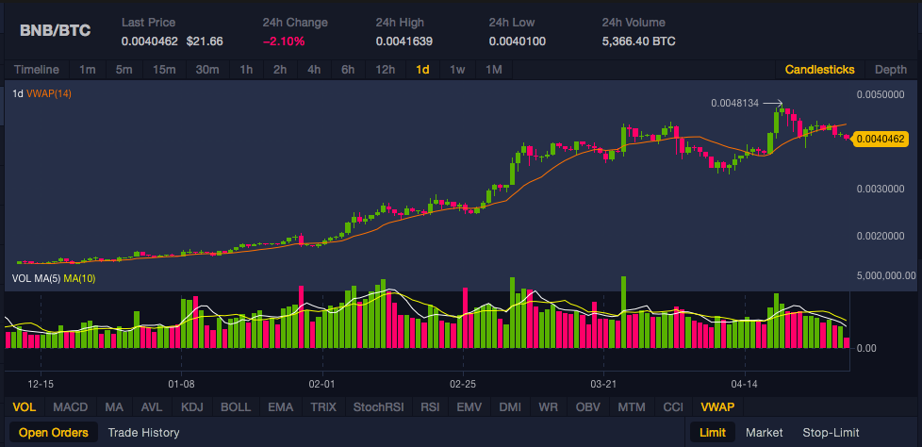Select the 1d chart interval

click(422, 70)
